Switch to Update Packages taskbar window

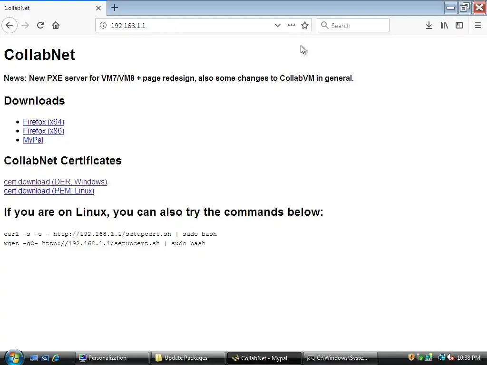tap(188, 358)
